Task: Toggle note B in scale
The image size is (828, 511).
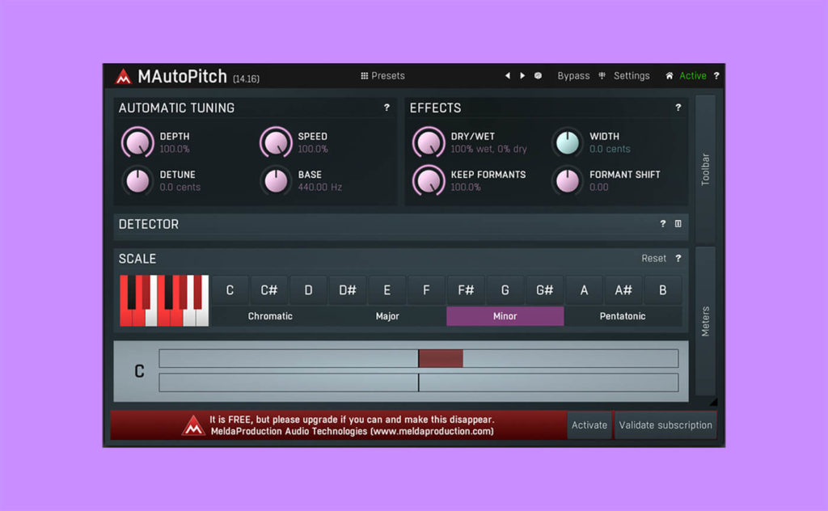Action: click(663, 289)
